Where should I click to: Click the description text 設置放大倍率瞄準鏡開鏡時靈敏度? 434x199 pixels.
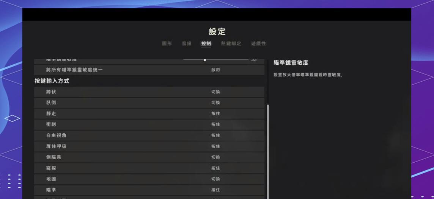pyautogui.click(x=308, y=75)
